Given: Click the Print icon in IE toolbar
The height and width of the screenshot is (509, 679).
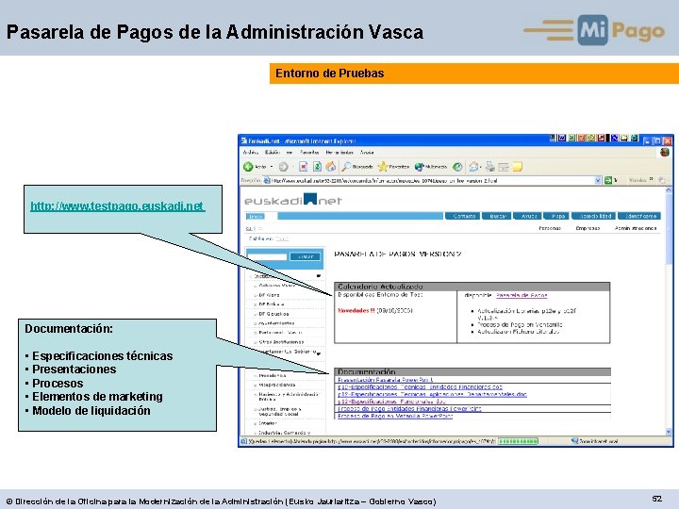Looking at the screenshot, I should [490, 167].
